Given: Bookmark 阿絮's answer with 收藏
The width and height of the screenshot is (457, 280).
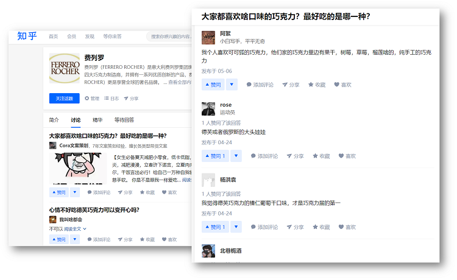Looking at the screenshot, I should [317, 85].
